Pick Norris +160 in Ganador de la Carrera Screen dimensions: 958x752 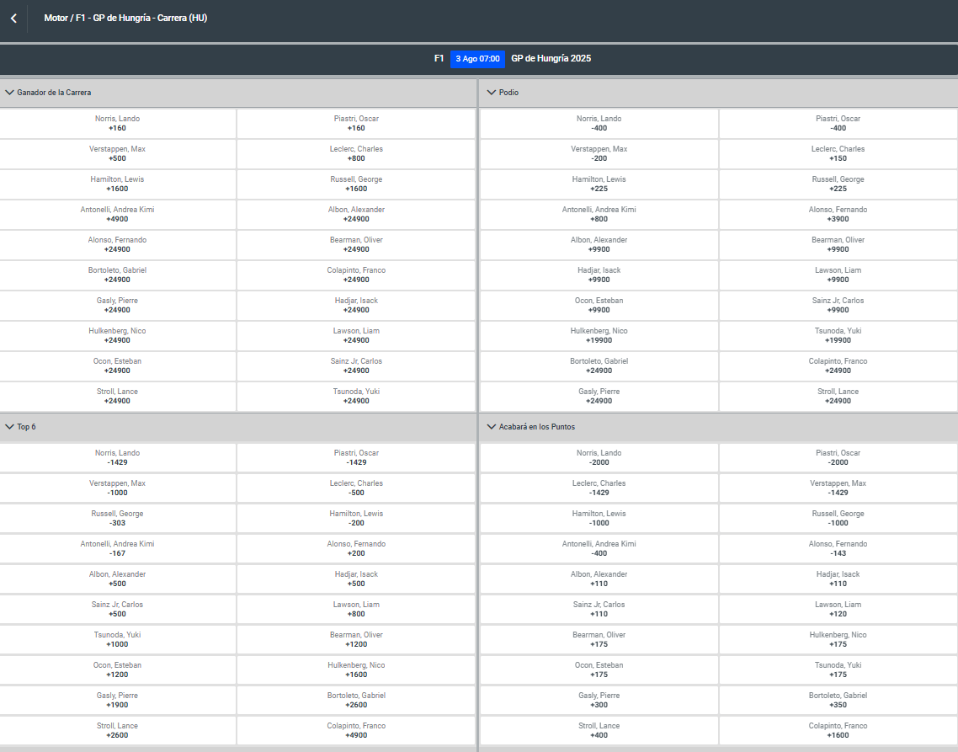pyautogui.click(x=118, y=124)
